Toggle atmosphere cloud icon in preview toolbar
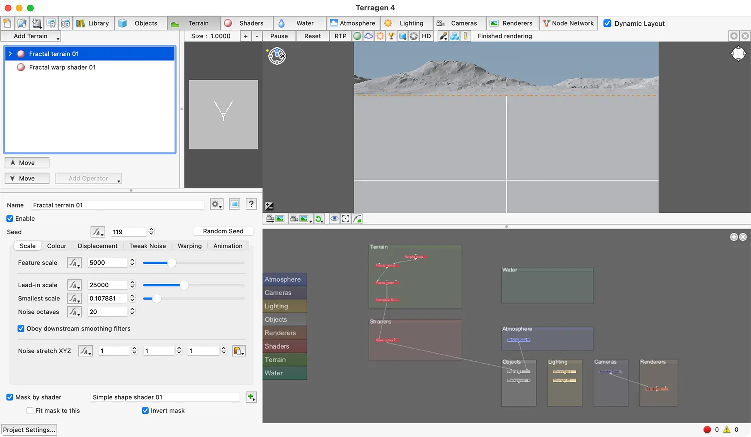Screen dimensions: 751x437 pos(368,36)
